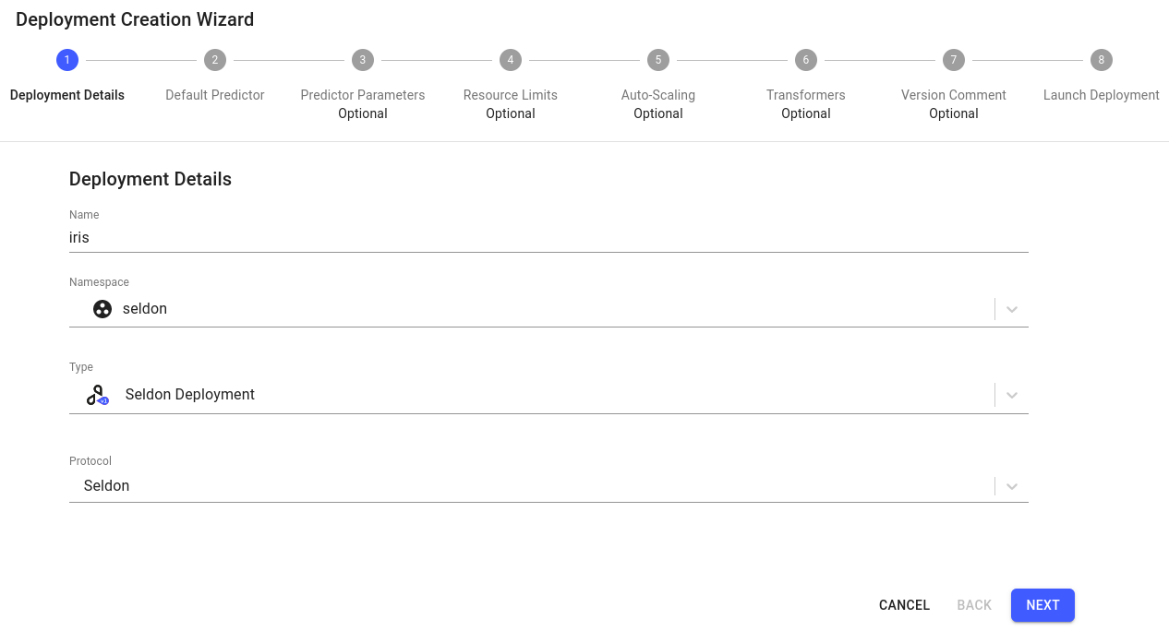Jump to step 5 Auto-Scaling circle
The image size is (1169, 643).
pos(658,60)
